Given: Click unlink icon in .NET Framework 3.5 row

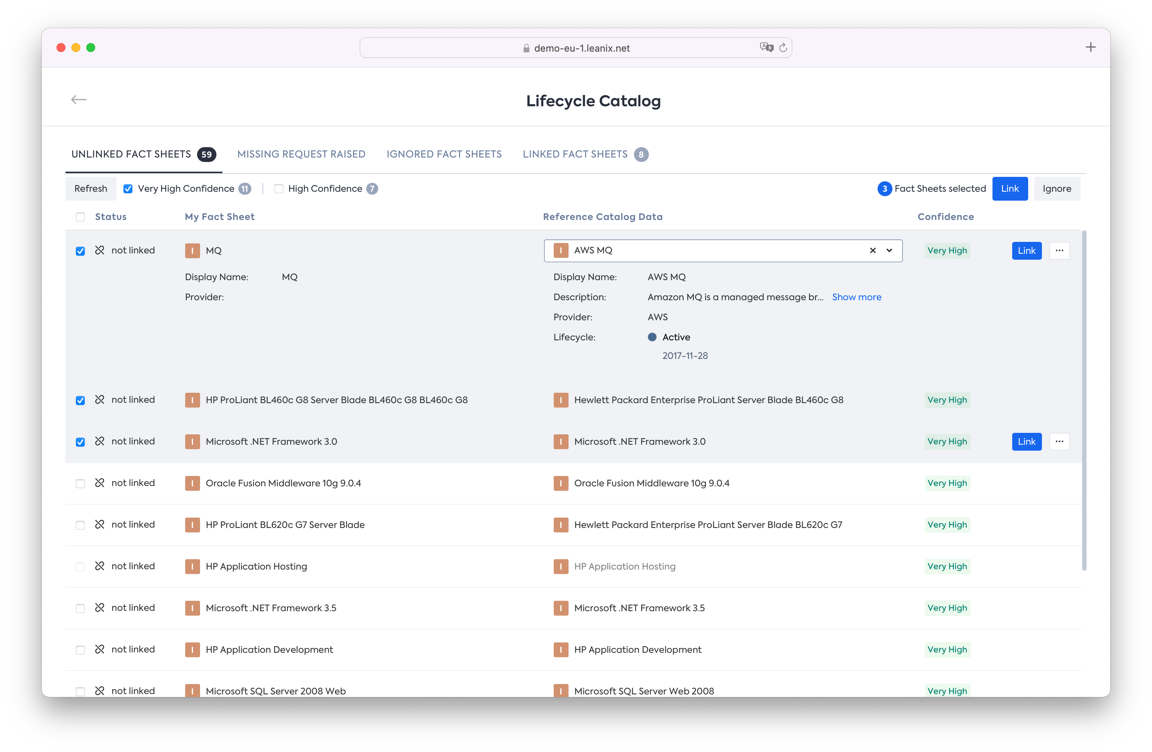Looking at the screenshot, I should click(x=100, y=607).
